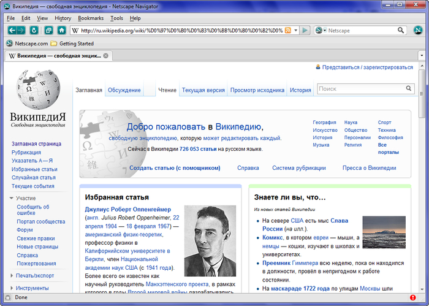Click the Wikipedia Поиск search field
This screenshot has height=306, width=429.
click(x=360, y=90)
